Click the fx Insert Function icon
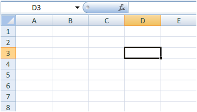 click(x=122, y=8)
